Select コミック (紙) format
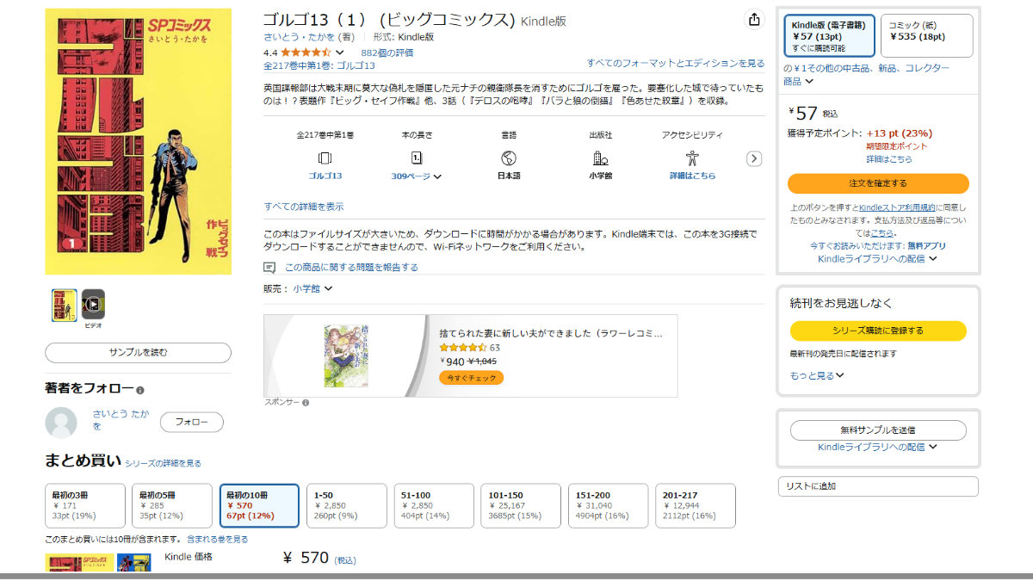Screen dimensions: 1033x581 tap(927, 36)
